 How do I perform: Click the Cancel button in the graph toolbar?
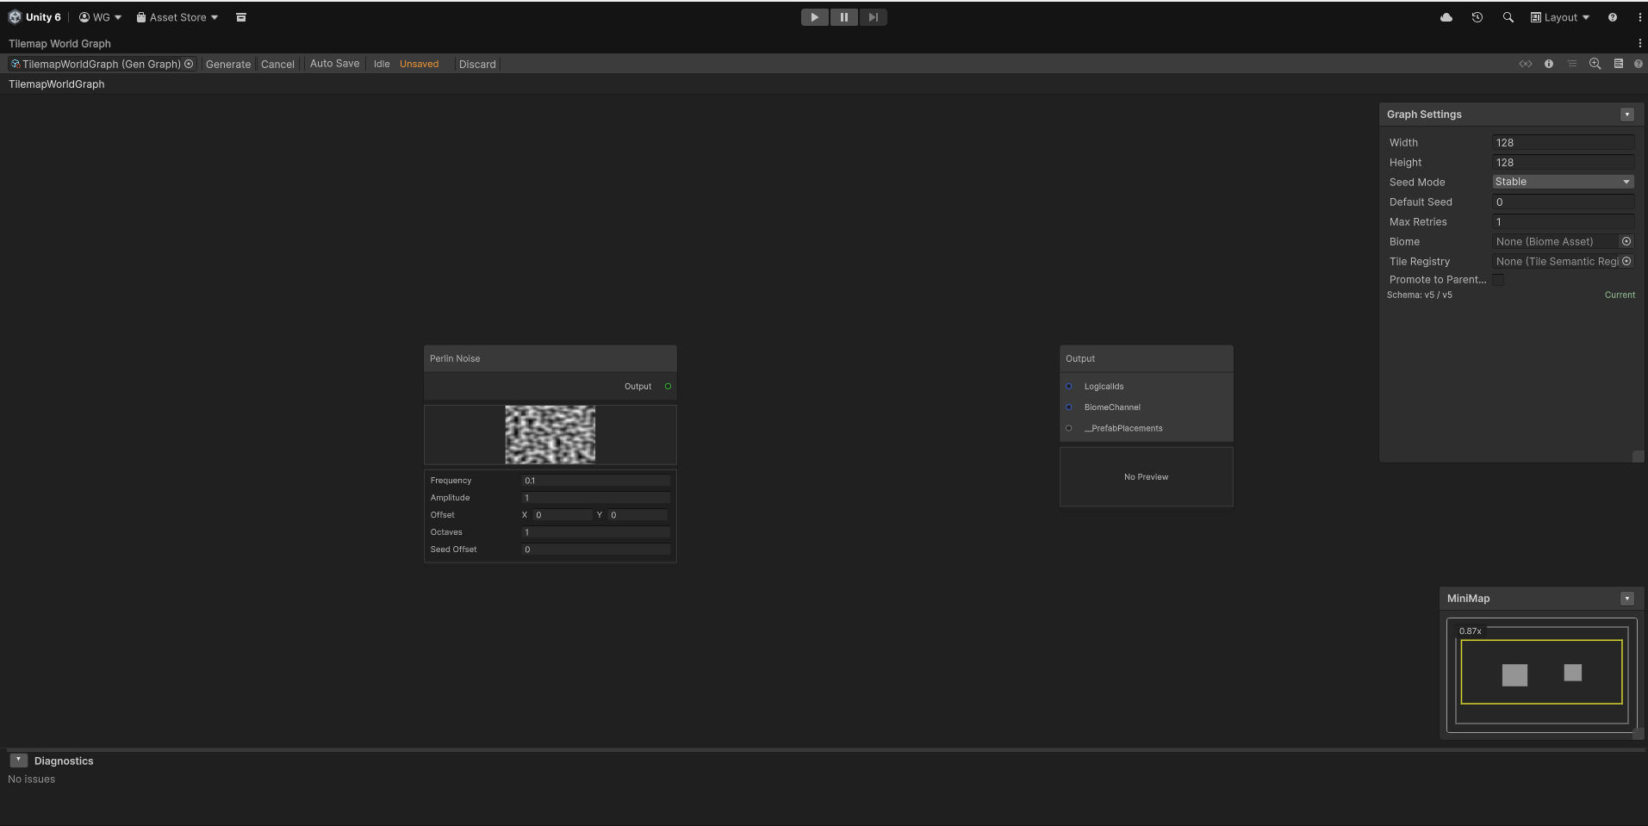277,64
